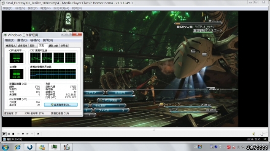This screenshot has height=151, width=270.
Task: Open the 檔案(F) menu in Task Manager
Action: point(10,40)
